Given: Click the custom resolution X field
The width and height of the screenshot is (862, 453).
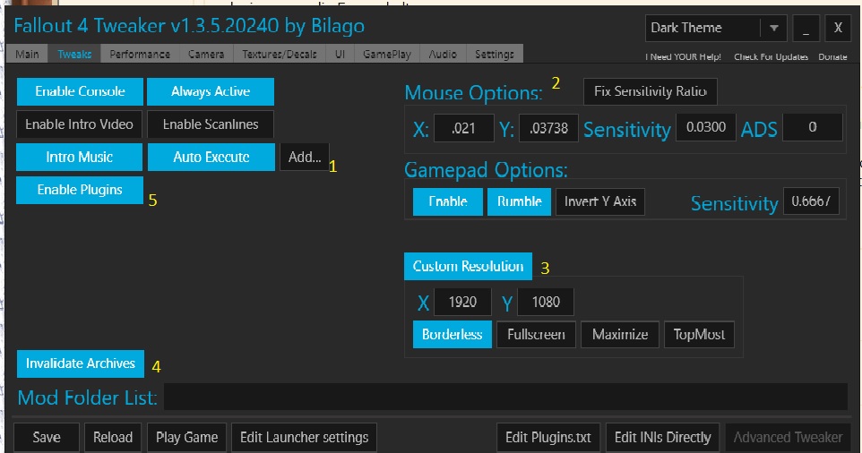Looking at the screenshot, I should (462, 302).
